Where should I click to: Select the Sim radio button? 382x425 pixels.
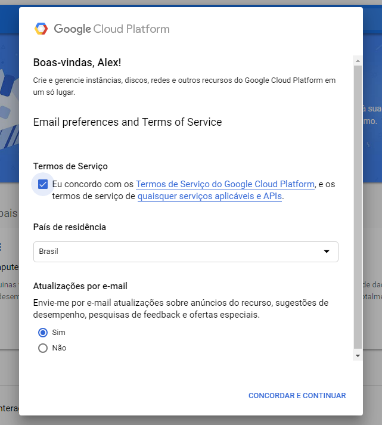[x=43, y=333]
